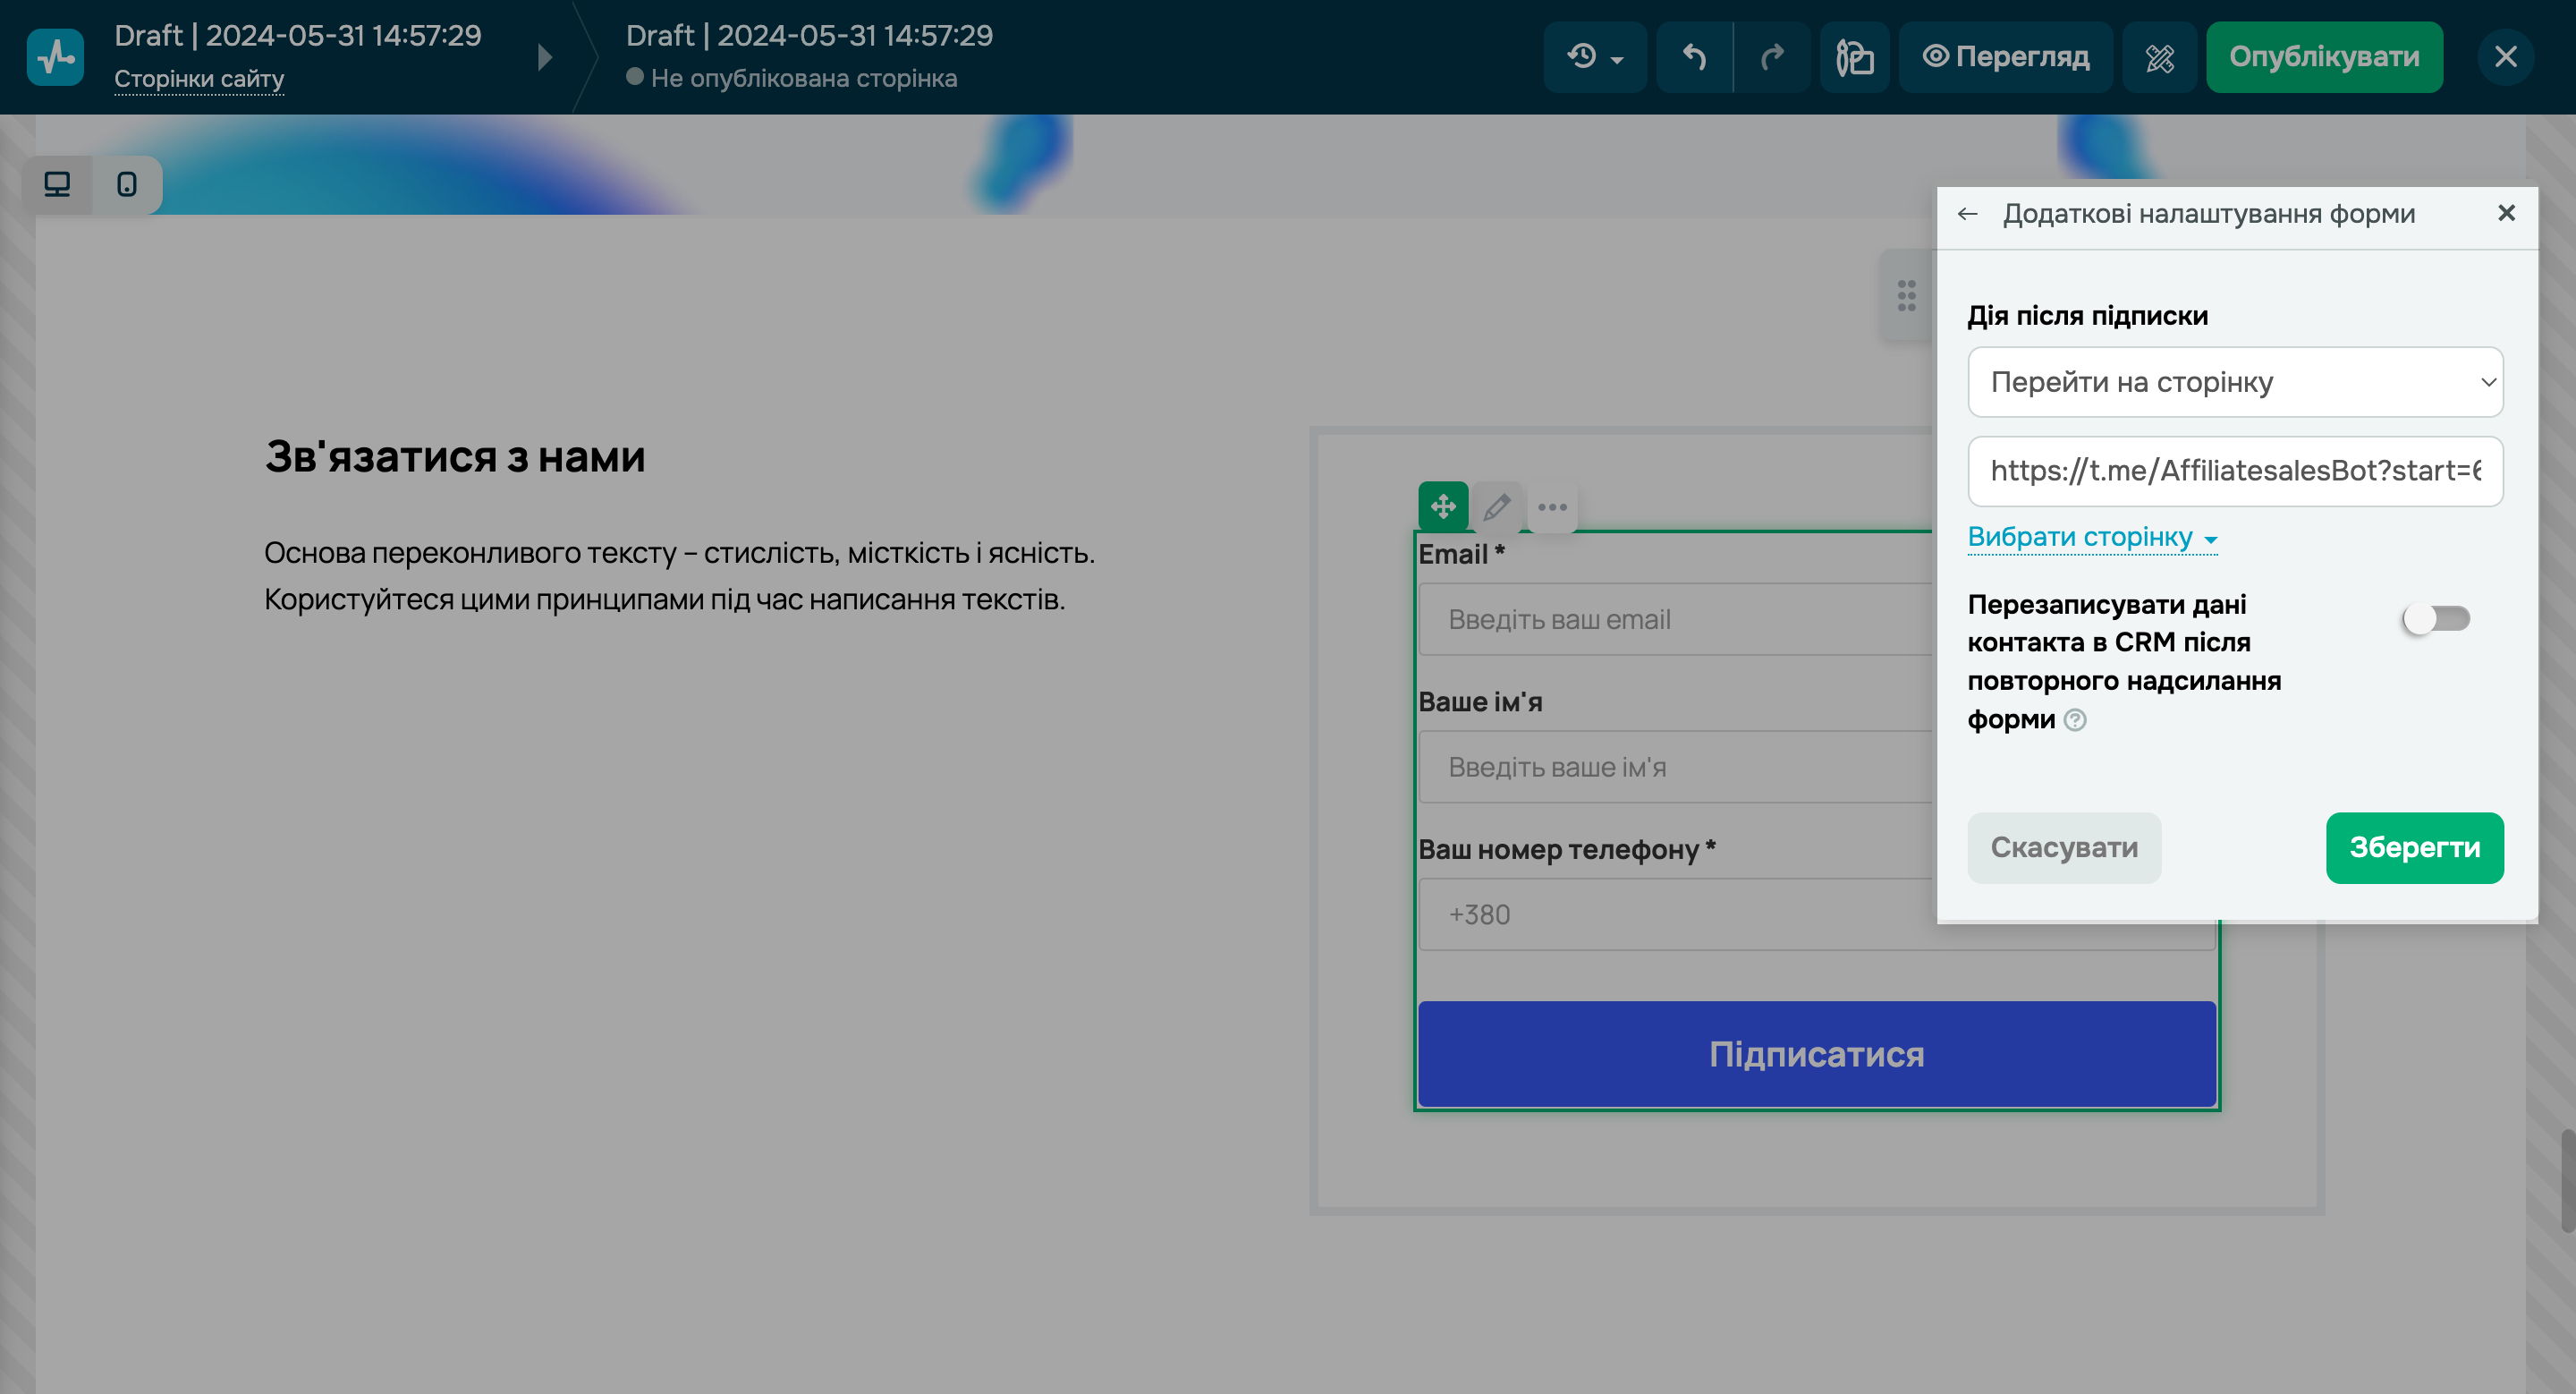The image size is (2576, 1394).
Task: Click the 'Перегляд' preview button
Action: click(2005, 57)
